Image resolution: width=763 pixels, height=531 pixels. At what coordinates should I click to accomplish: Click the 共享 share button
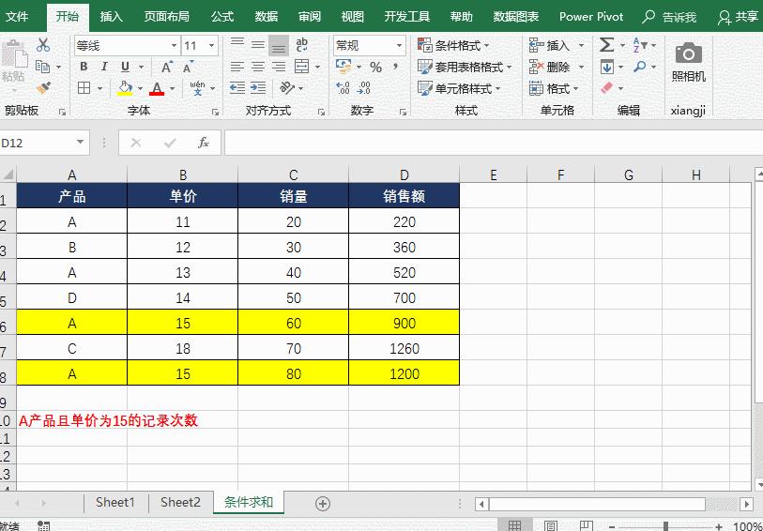[738, 17]
